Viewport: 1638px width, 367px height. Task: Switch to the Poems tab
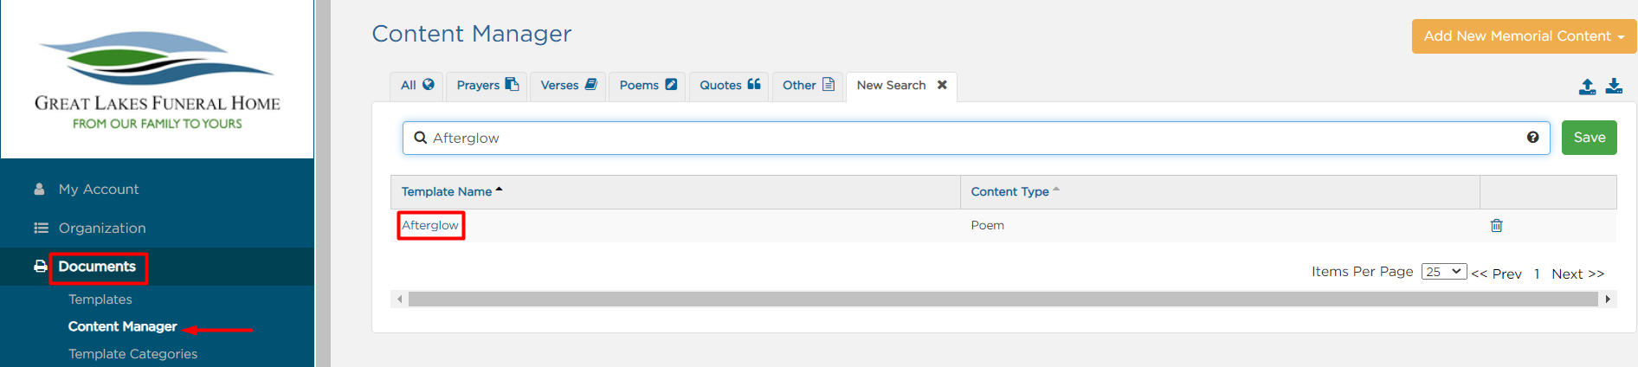(x=648, y=86)
